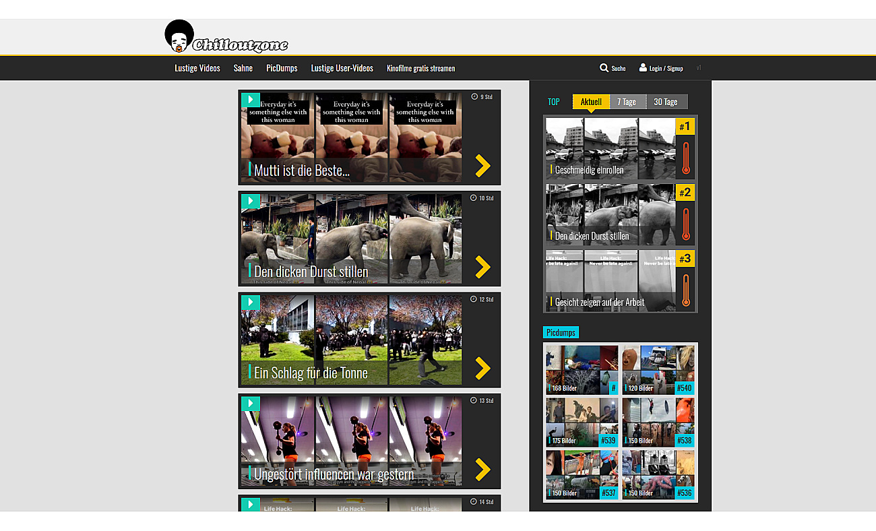
Task: Open top entry Gesicht zeigen auf der Arbeit
Action: coord(600,302)
